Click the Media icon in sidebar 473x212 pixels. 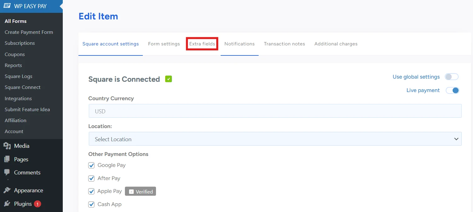pos(7,146)
